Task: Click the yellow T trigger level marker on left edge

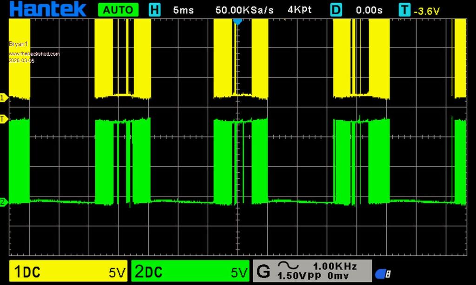Action: tap(4, 119)
